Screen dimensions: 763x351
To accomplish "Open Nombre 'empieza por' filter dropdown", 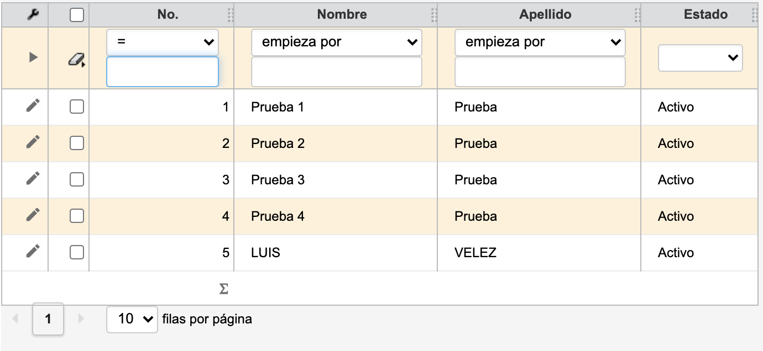I will (x=336, y=42).
